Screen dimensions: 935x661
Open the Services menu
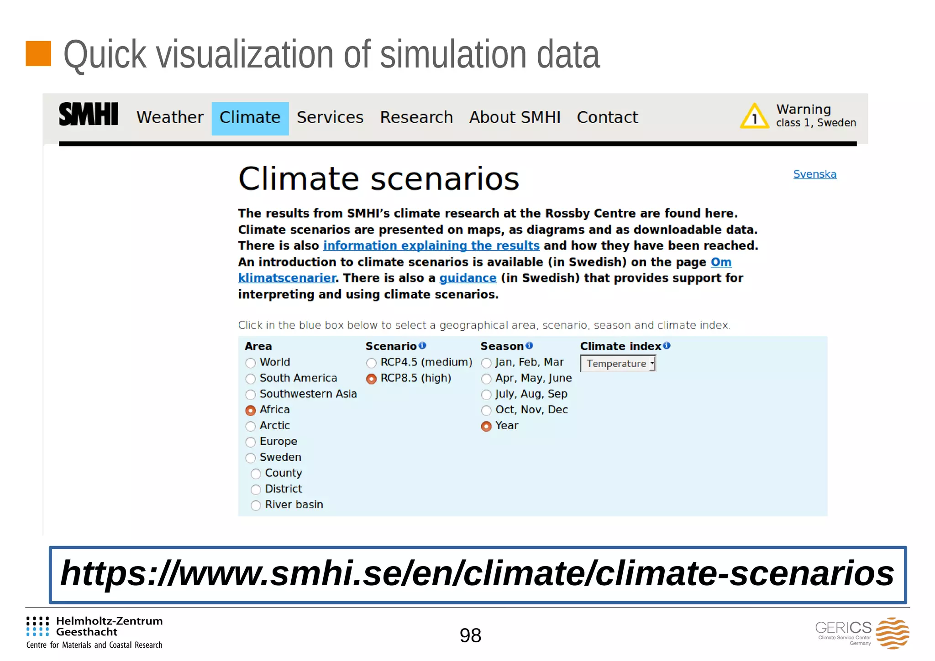330,118
